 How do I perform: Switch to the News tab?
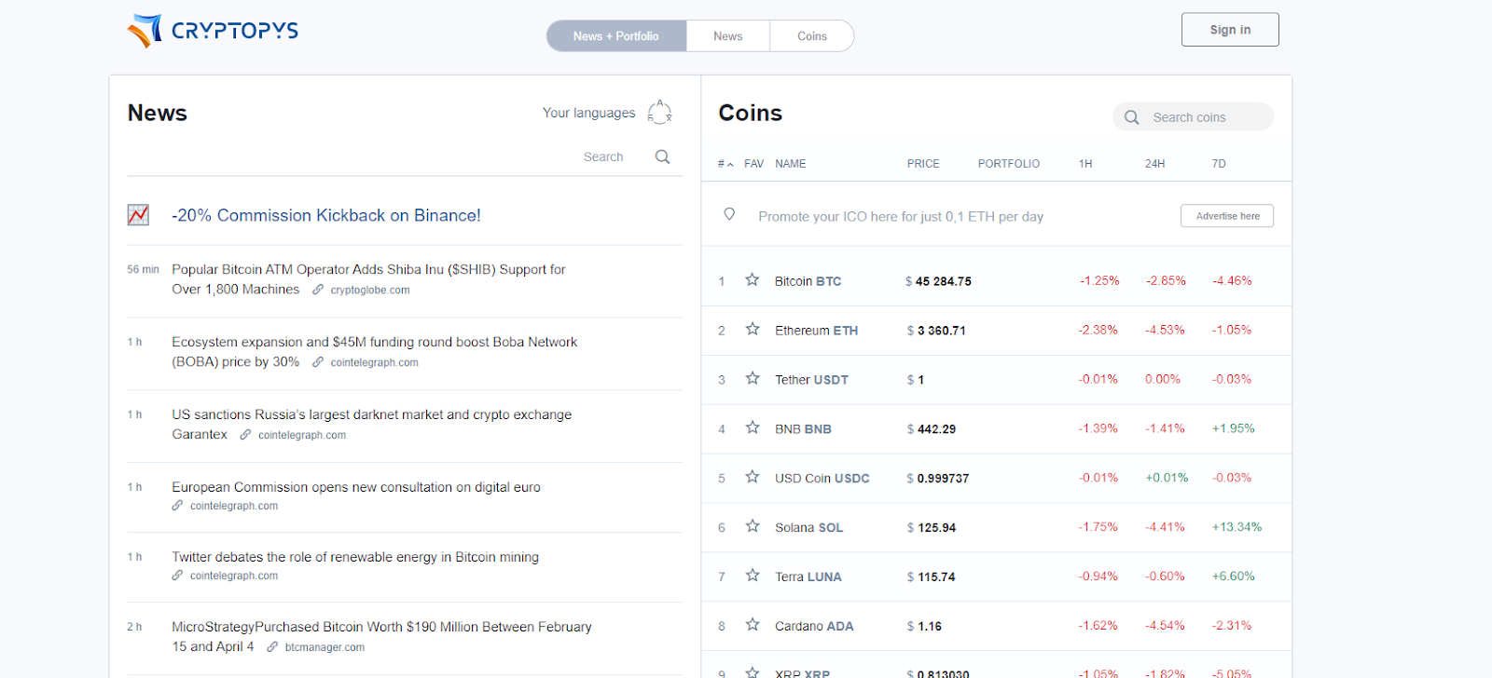pyautogui.click(x=728, y=36)
